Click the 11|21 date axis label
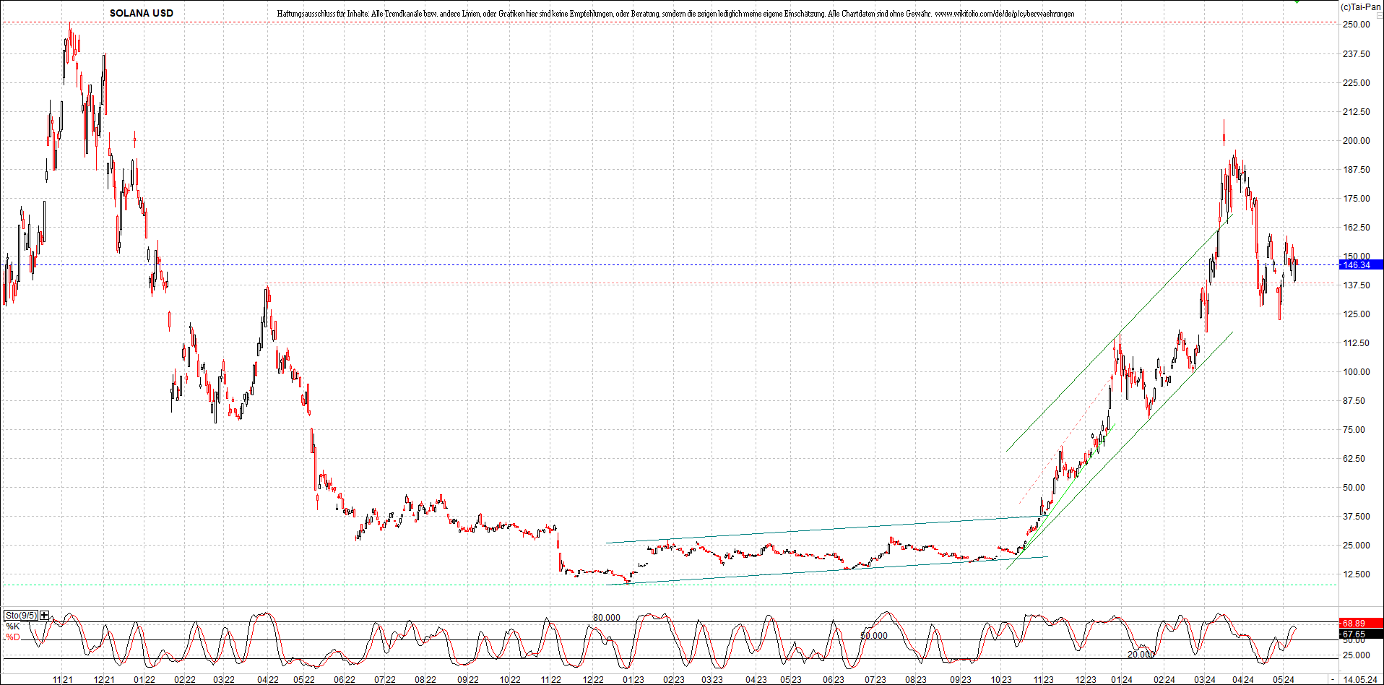The image size is (1384, 685). (x=62, y=680)
